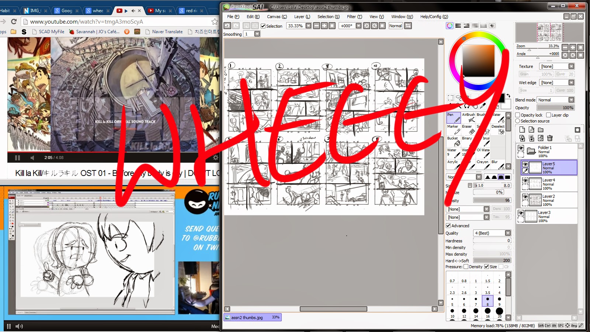Adjust the layer Opacity slider
590x332 pixels.
[555, 108]
